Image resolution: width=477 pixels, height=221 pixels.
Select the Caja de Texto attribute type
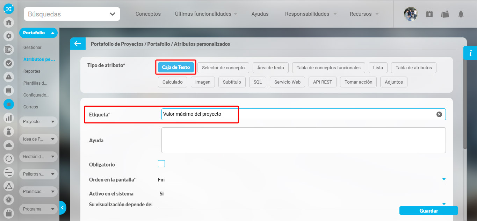coord(176,67)
